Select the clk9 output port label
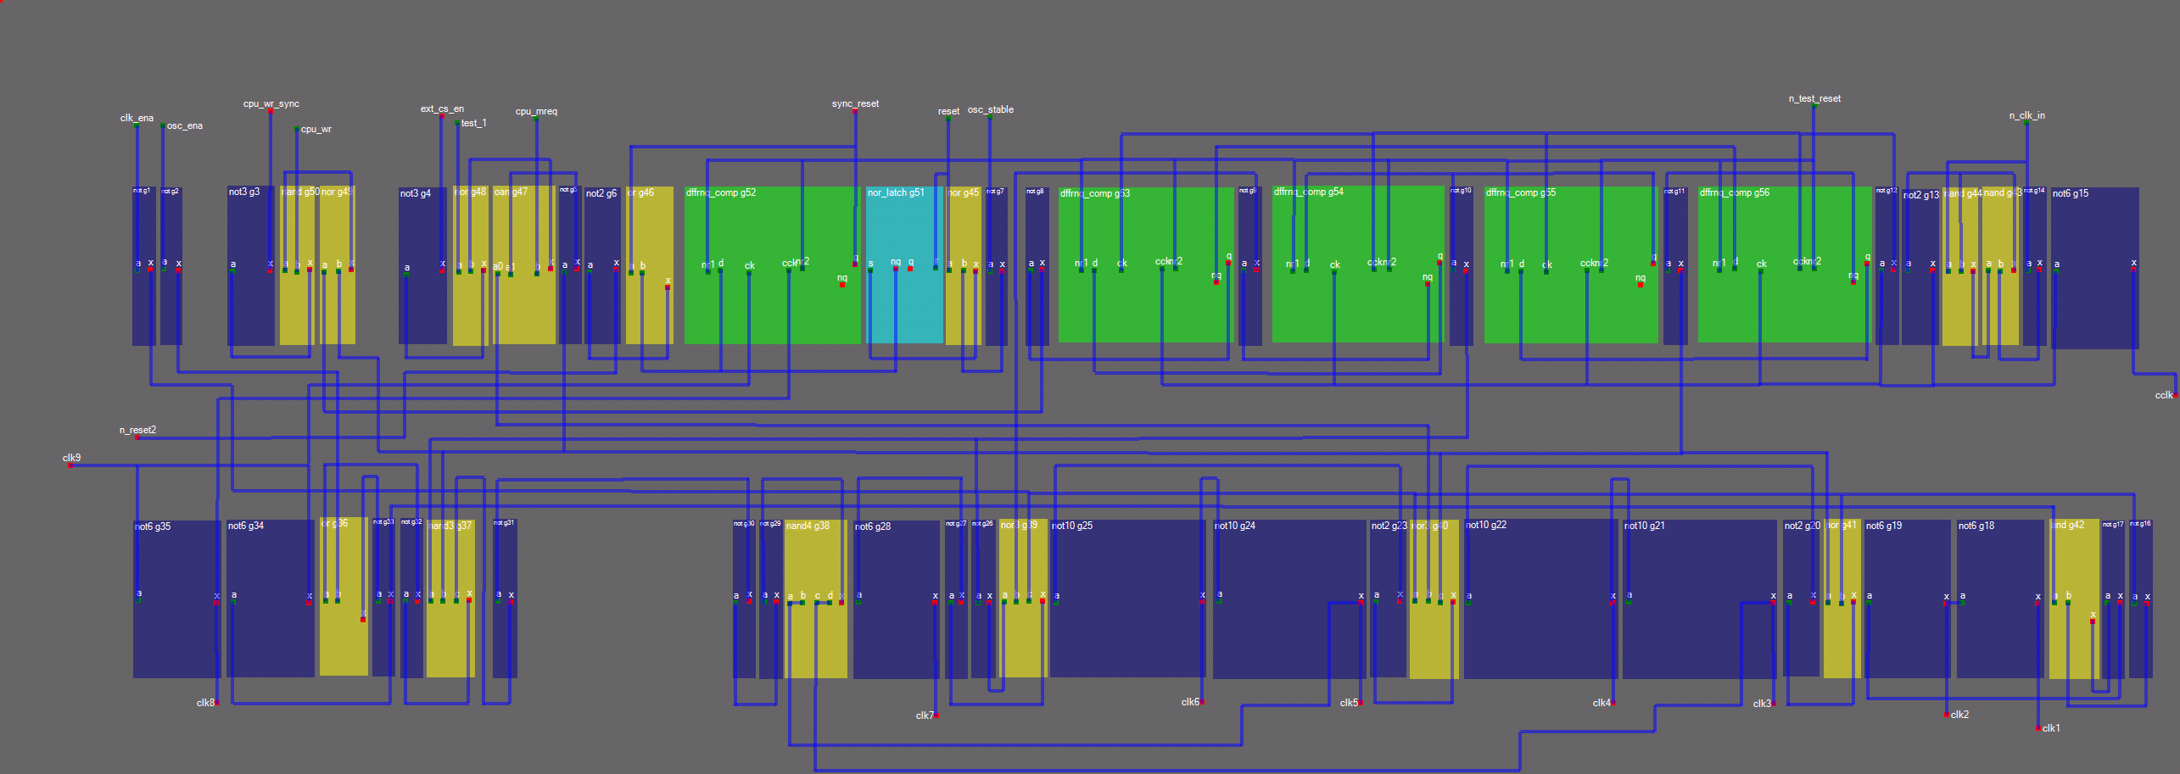2180x774 pixels. (71, 458)
